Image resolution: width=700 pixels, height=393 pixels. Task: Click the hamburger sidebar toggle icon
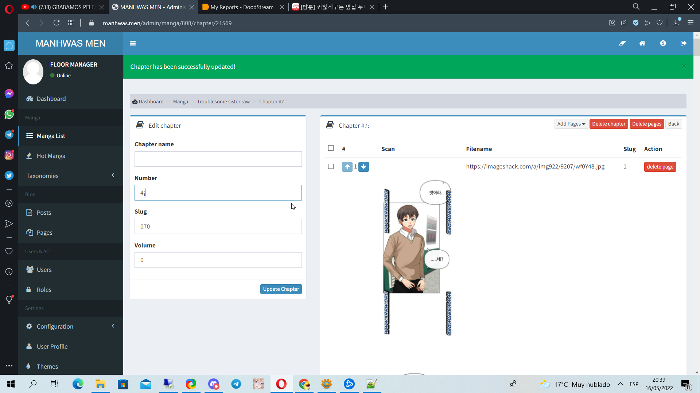point(133,43)
